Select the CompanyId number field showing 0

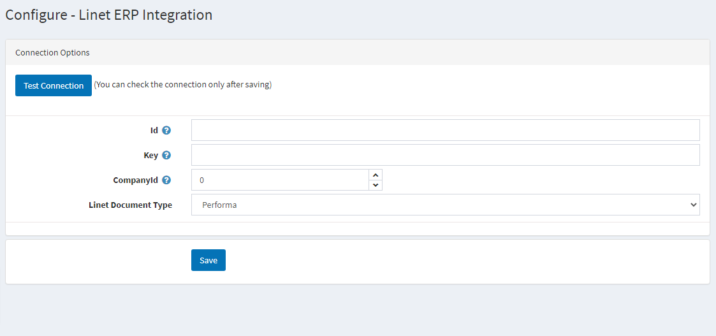pyautogui.click(x=280, y=180)
